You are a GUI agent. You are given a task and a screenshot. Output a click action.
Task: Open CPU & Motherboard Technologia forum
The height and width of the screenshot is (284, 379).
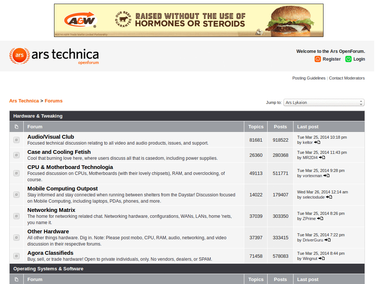(x=70, y=167)
